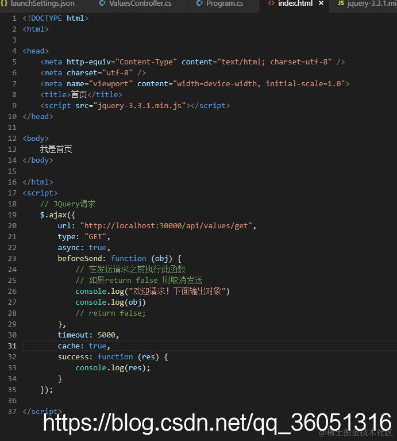
Task: Click the localhost:30000/api/values/get URL string
Action: (166, 226)
